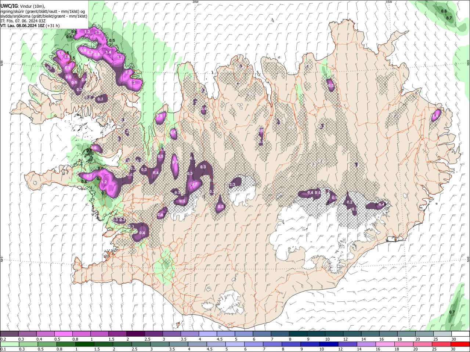Click the light pink rain swatch at 16
The width and height of the screenshot is (470, 352).
tap(385, 344)
